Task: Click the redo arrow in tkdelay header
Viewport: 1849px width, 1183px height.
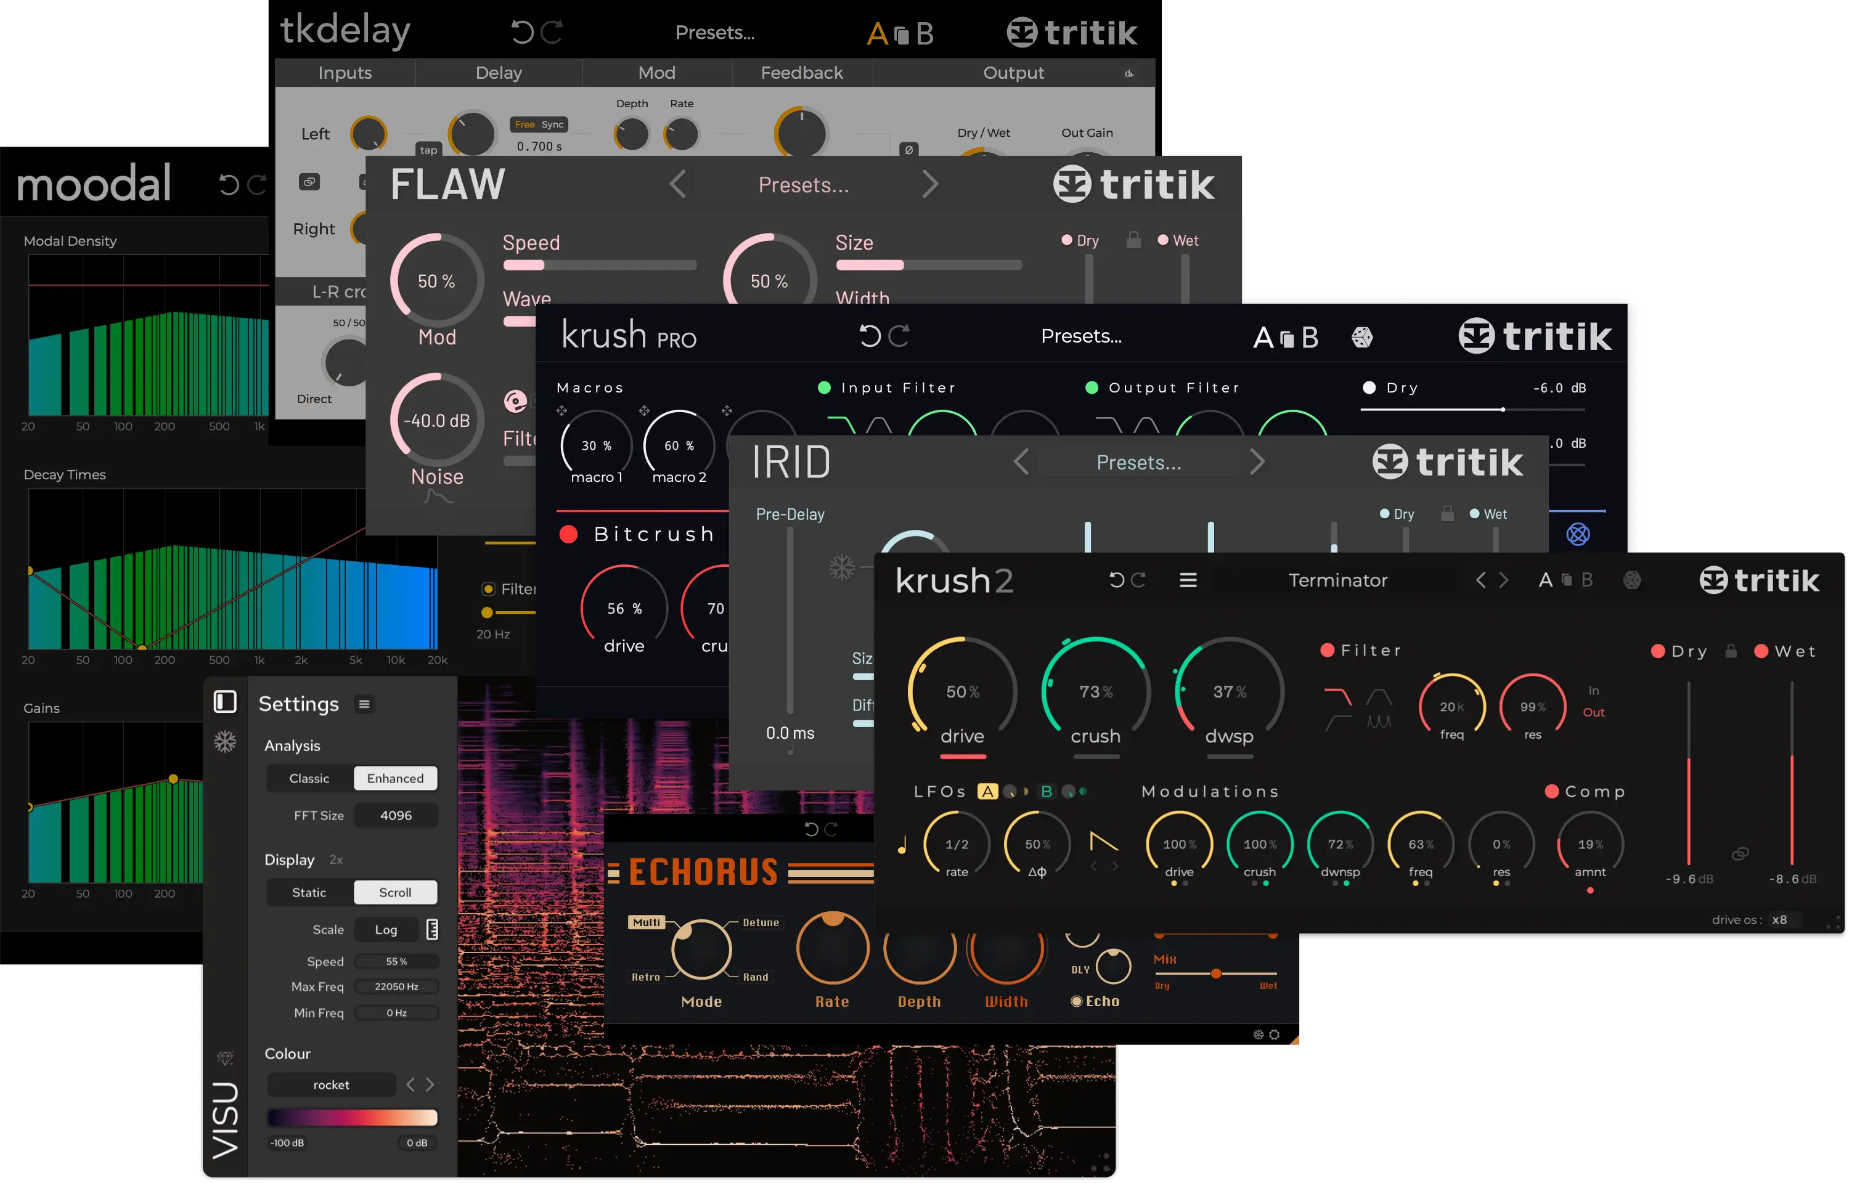Action: coord(552,31)
